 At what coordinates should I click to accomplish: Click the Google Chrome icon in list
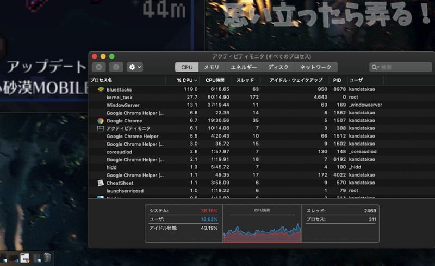click(x=101, y=121)
